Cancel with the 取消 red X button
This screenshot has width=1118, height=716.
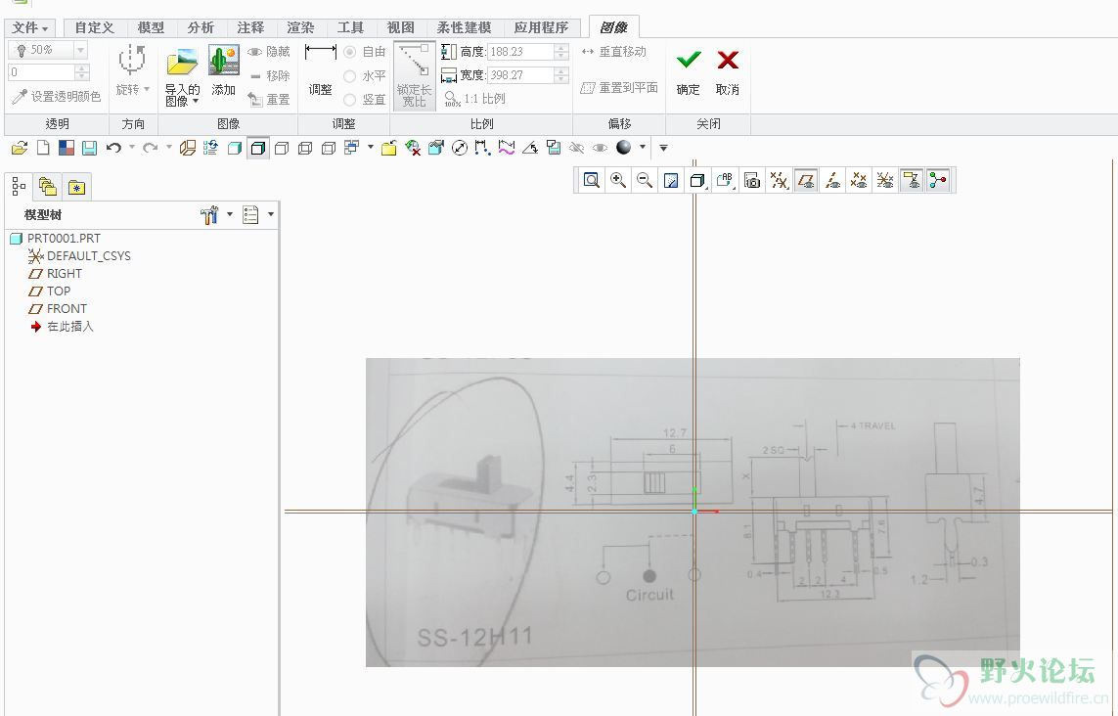tap(728, 71)
